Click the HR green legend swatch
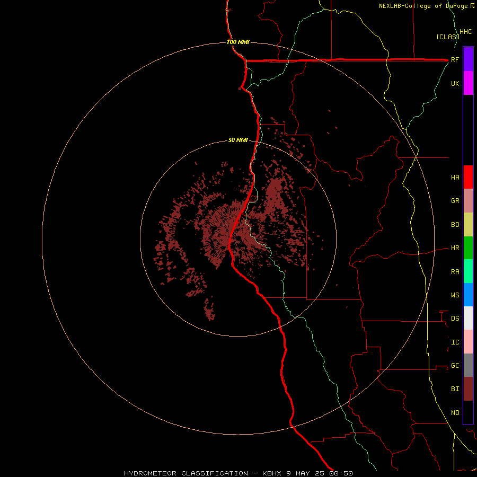This screenshot has width=477, height=477. (468, 248)
